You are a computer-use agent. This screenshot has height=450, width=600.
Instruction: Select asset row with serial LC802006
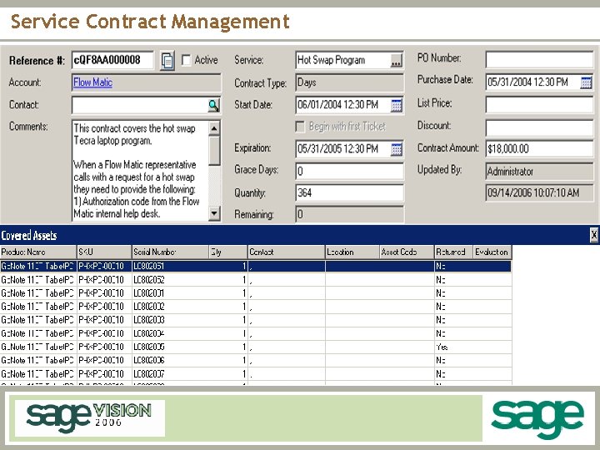(256, 360)
